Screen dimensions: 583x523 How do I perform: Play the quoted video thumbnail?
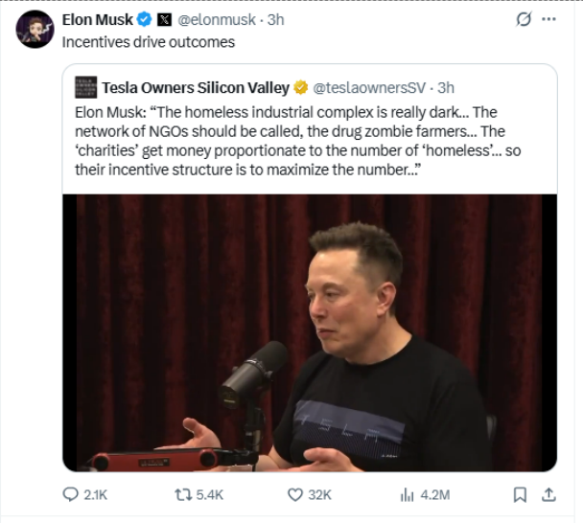tap(310, 332)
